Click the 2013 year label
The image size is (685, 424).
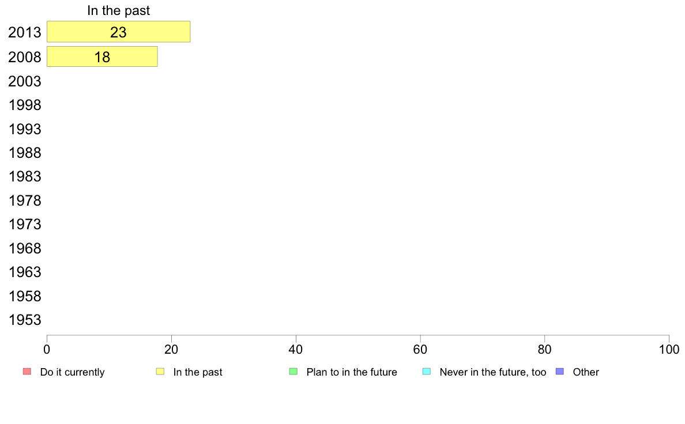(x=24, y=32)
